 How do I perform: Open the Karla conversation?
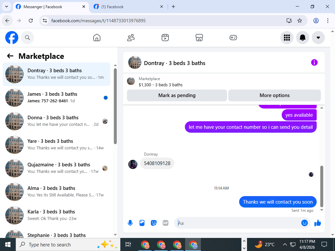(56, 215)
